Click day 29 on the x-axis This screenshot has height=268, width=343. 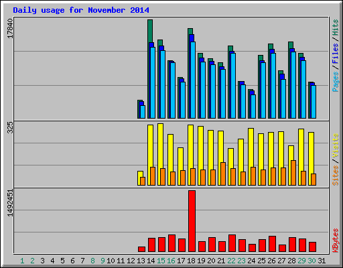coord(301,261)
